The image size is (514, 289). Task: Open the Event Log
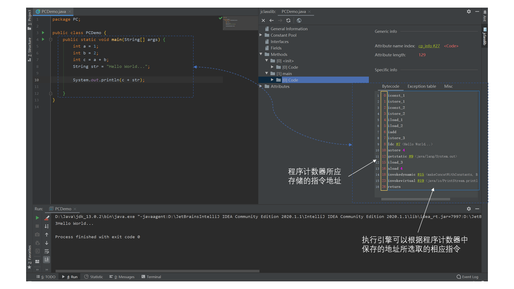467,277
